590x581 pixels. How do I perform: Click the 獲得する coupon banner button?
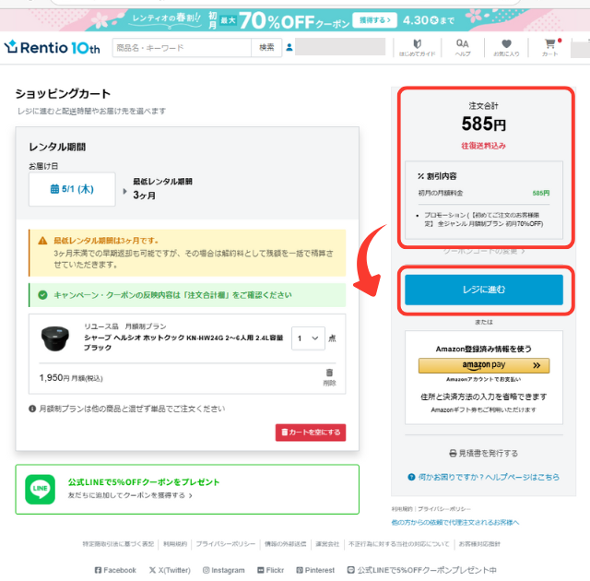(x=374, y=20)
